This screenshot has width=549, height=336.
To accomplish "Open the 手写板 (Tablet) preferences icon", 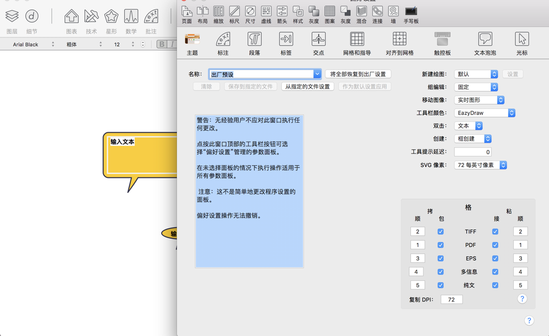I will click(411, 14).
